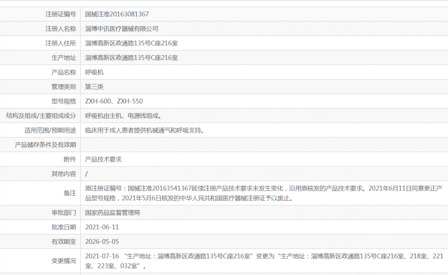Click the 附件 label
The width and height of the screenshot is (448, 275).
point(70,160)
